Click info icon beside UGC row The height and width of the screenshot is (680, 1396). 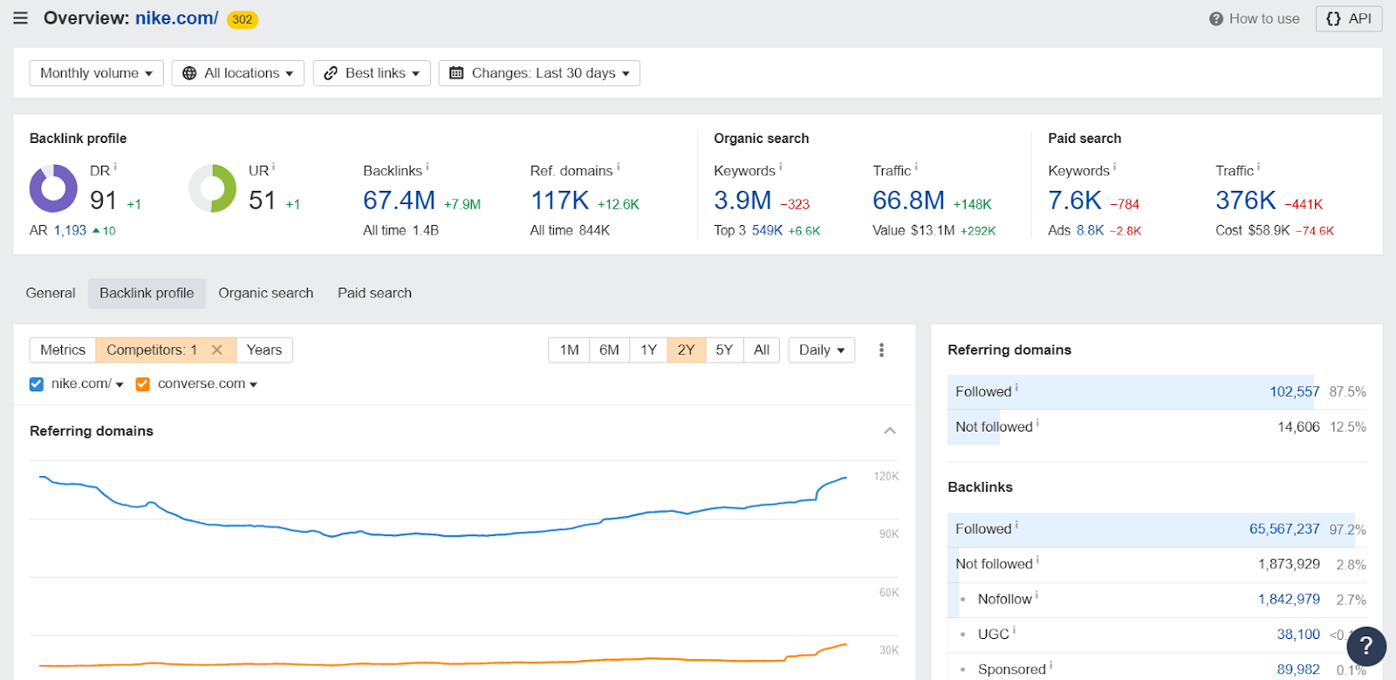pyautogui.click(x=1014, y=630)
